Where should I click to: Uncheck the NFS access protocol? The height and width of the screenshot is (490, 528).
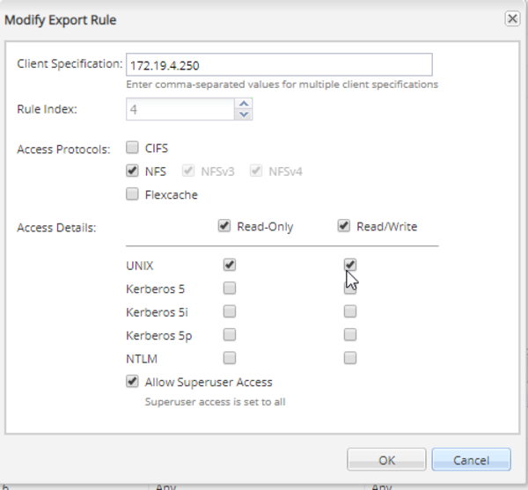(x=132, y=172)
